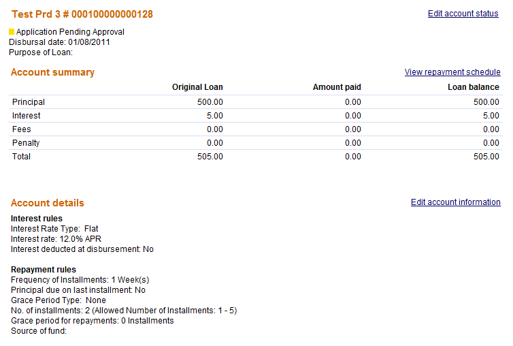
Task: Click the Edit account status link
Action: pos(463,14)
